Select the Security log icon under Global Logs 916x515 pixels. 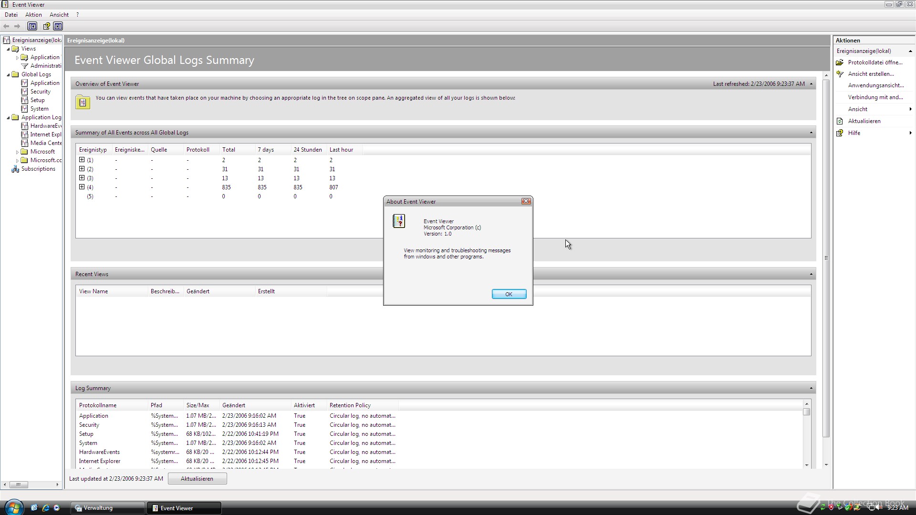pyautogui.click(x=24, y=92)
